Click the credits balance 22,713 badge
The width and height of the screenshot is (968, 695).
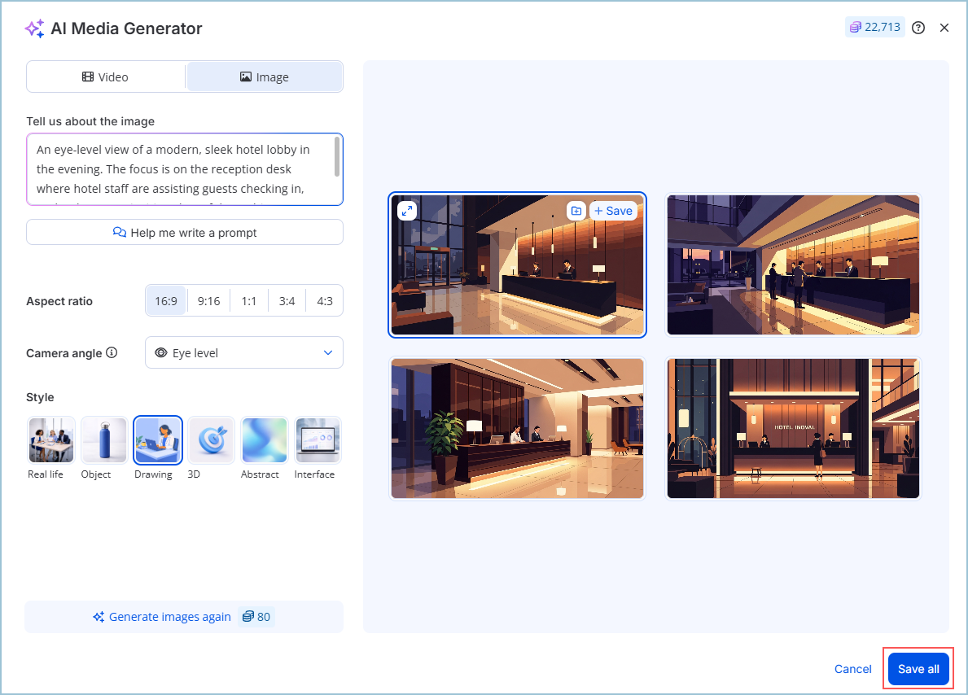(875, 28)
